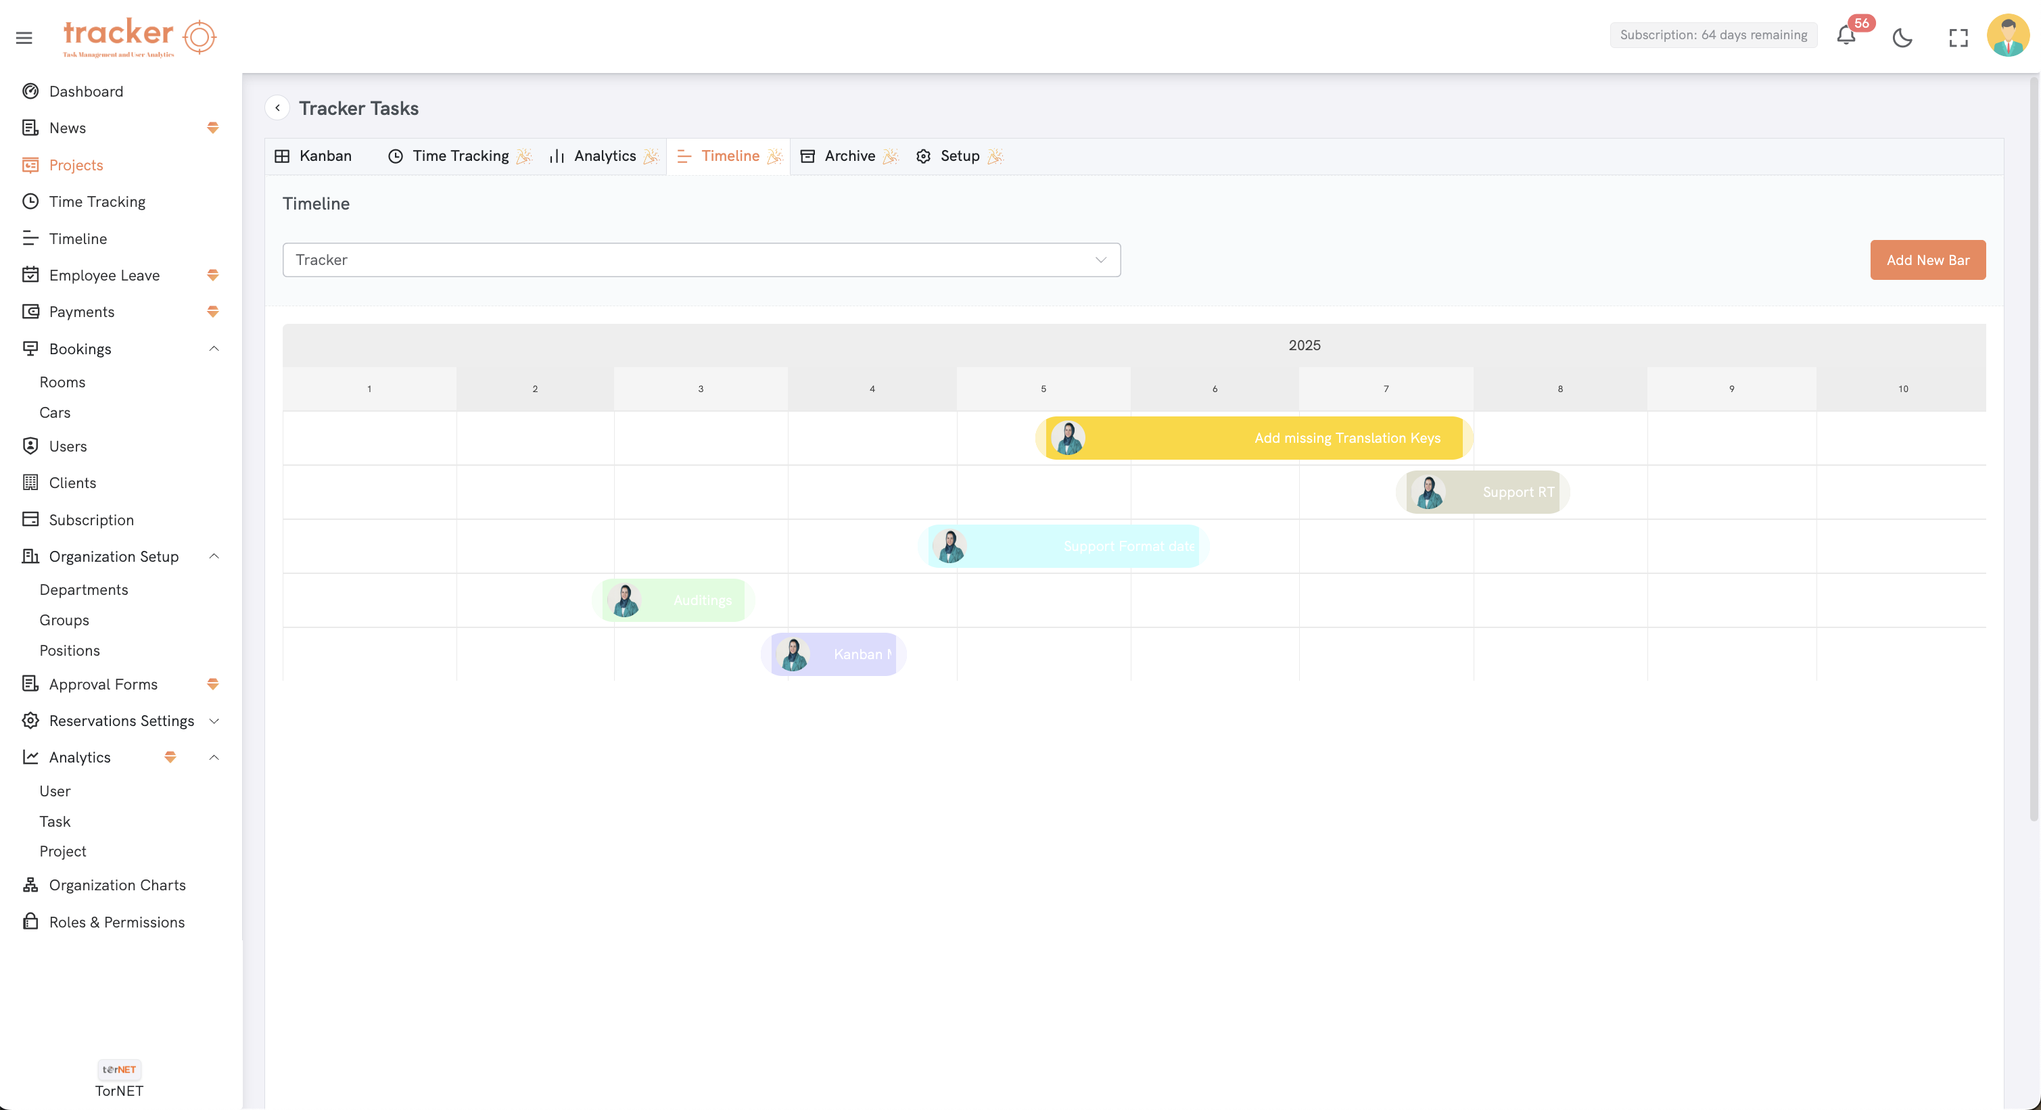
Task: Click the Add New Bar button
Action: coord(1927,260)
